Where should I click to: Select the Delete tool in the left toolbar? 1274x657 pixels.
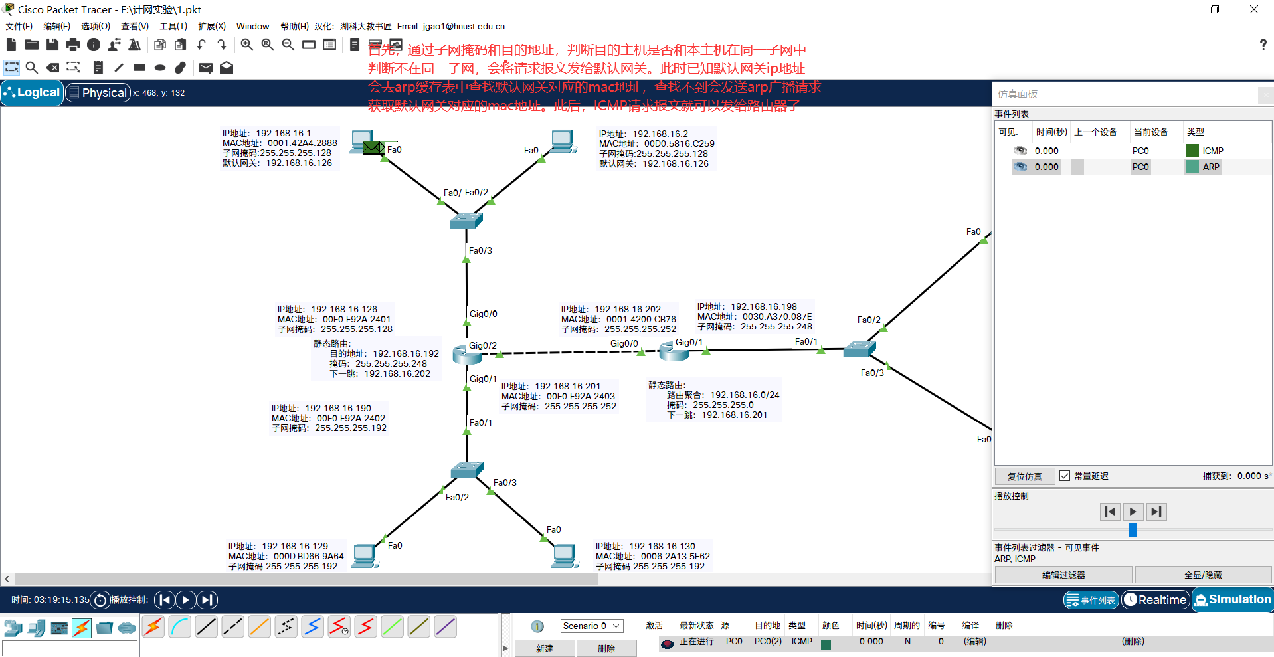52,67
